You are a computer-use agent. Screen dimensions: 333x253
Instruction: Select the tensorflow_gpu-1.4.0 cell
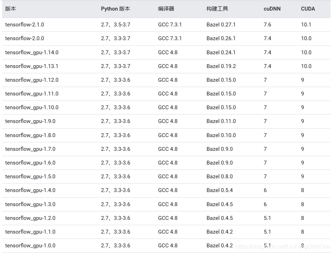pyautogui.click(x=30, y=190)
